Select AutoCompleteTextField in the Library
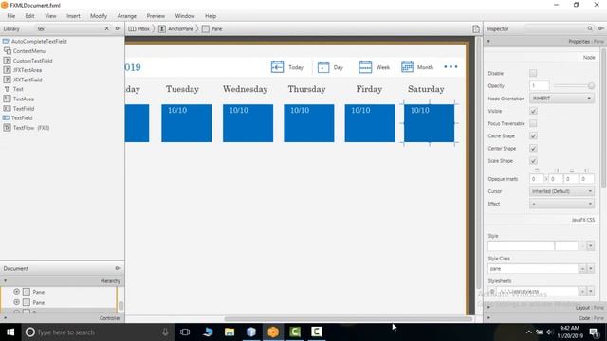This screenshot has width=607, height=341. [35, 41]
